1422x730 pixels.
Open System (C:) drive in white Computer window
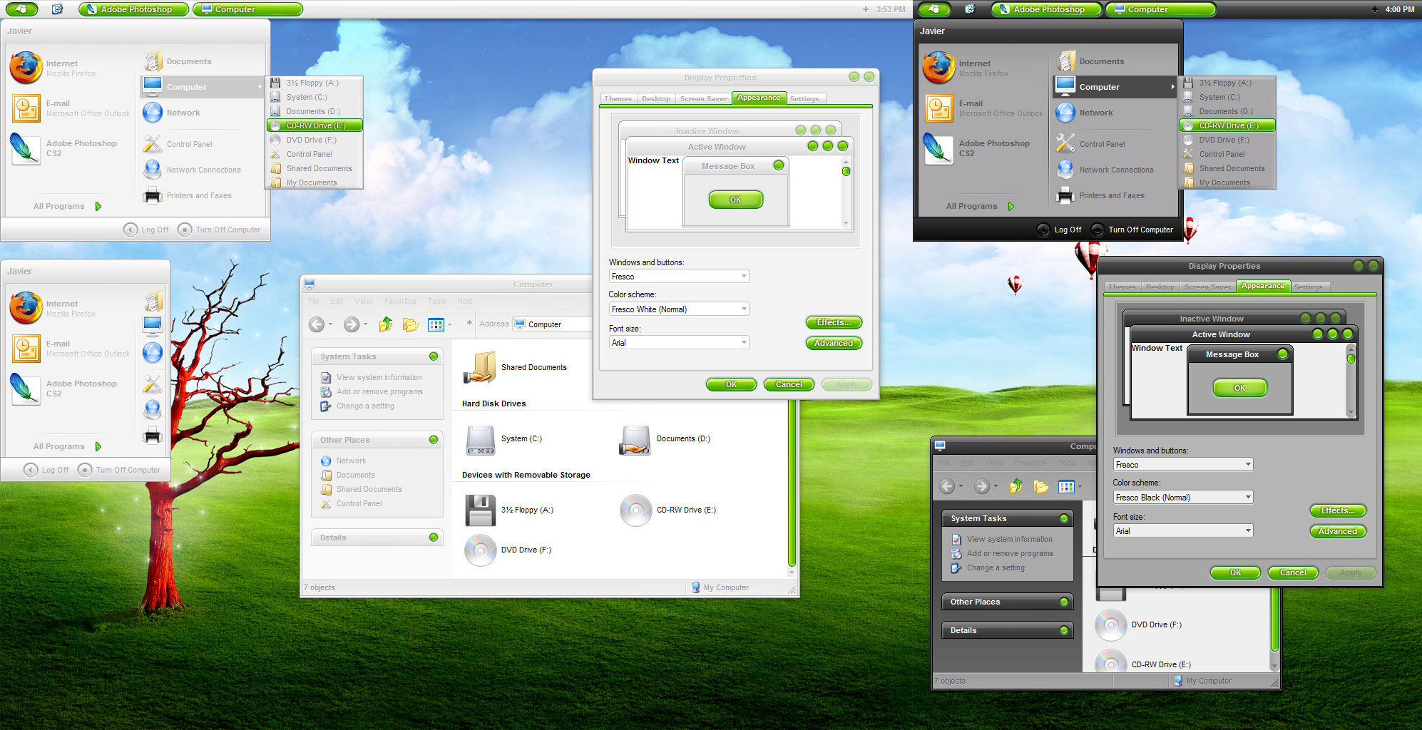480,439
